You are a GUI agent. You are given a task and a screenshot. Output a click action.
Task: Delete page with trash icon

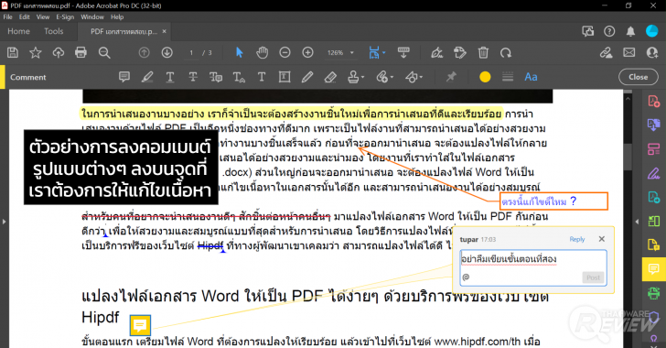[483, 53]
